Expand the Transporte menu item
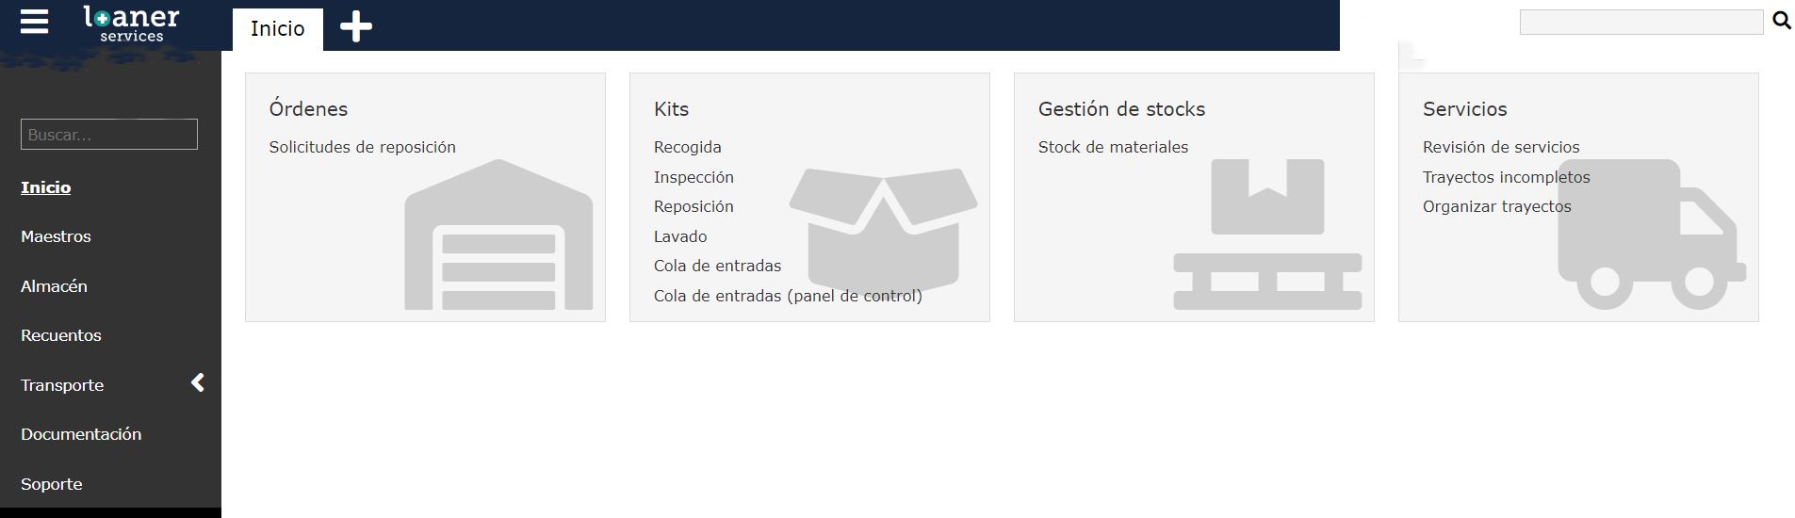The width and height of the screenshot is (1795, 518). [62, 385]
